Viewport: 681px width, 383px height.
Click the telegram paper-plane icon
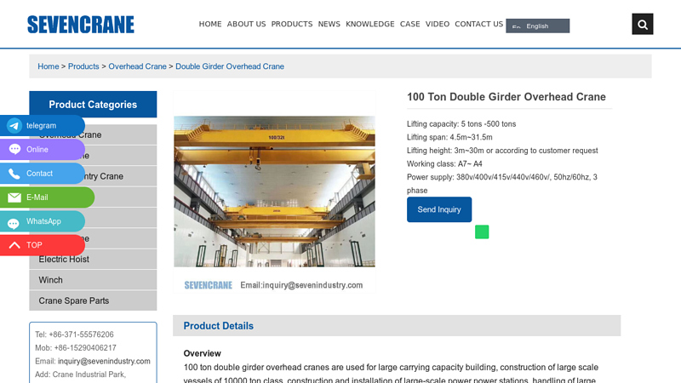coord(14,125)
